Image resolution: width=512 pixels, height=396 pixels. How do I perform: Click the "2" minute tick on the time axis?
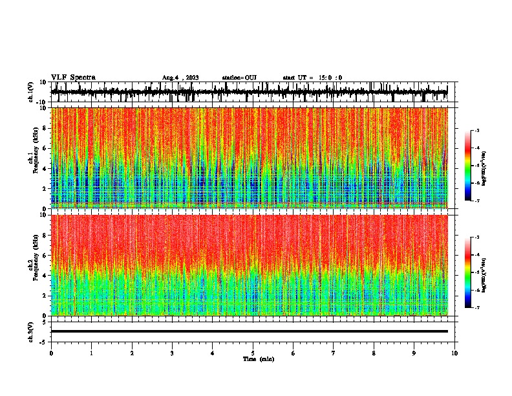click(132, 353)
